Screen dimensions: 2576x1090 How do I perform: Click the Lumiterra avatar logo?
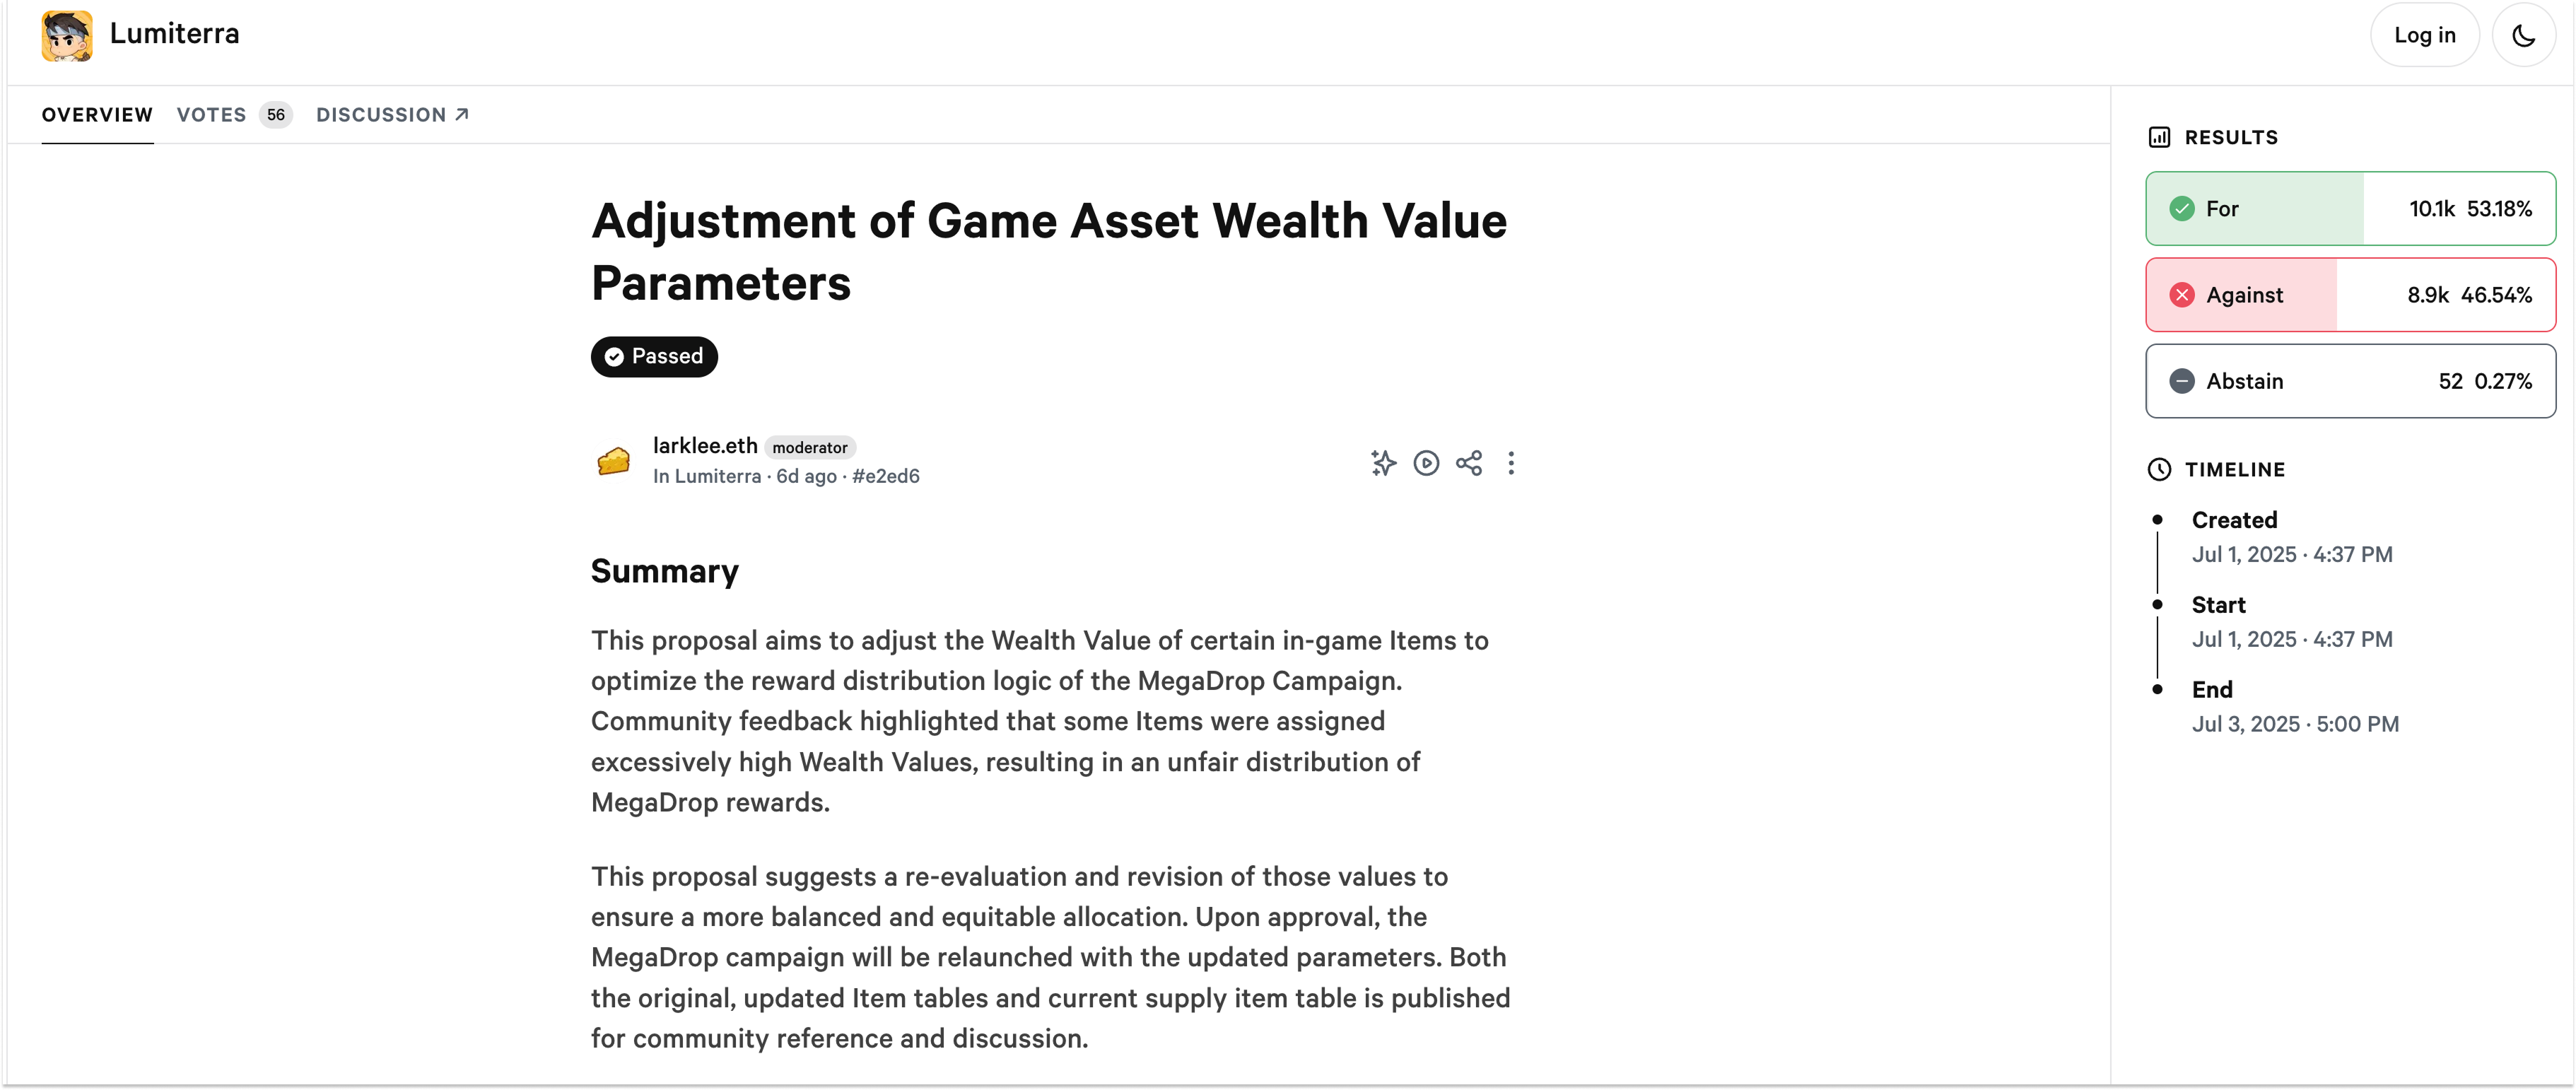pyautogui.click(x=67, y=36)
